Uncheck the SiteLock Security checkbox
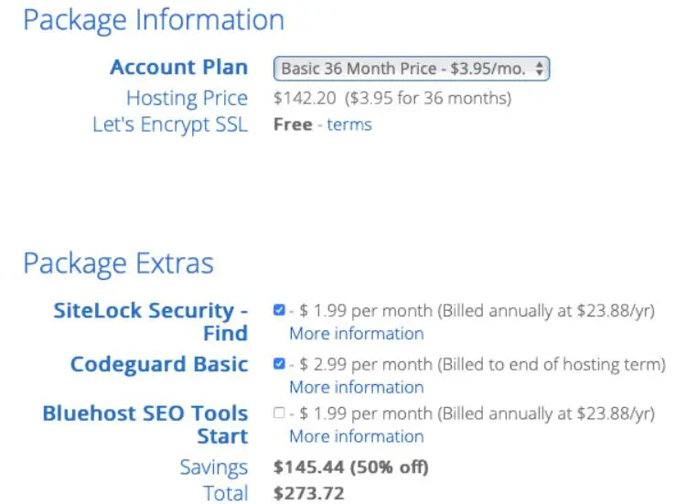The height and width of the screenshot is (504, 675). coord(279,310)
